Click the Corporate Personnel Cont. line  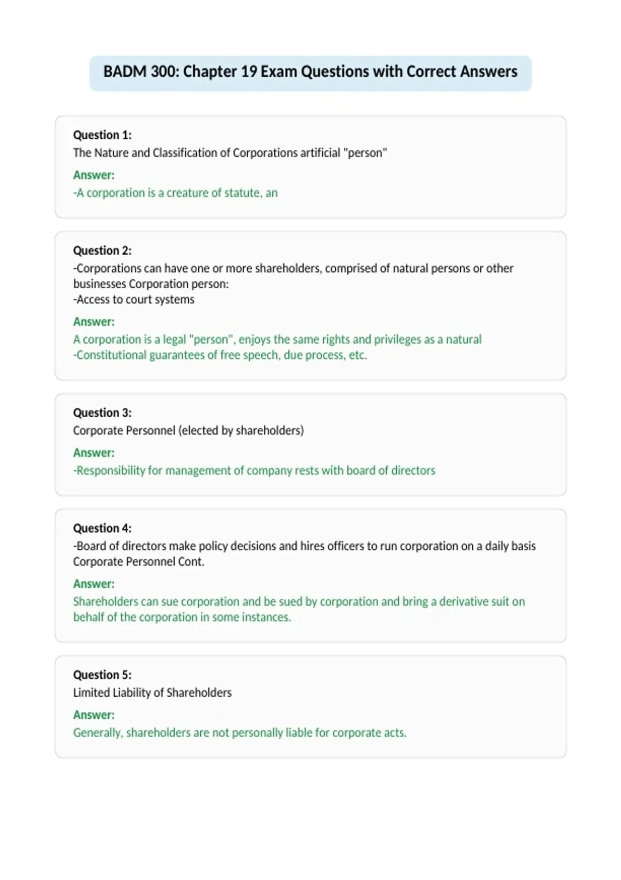click(x=139, y=562)
